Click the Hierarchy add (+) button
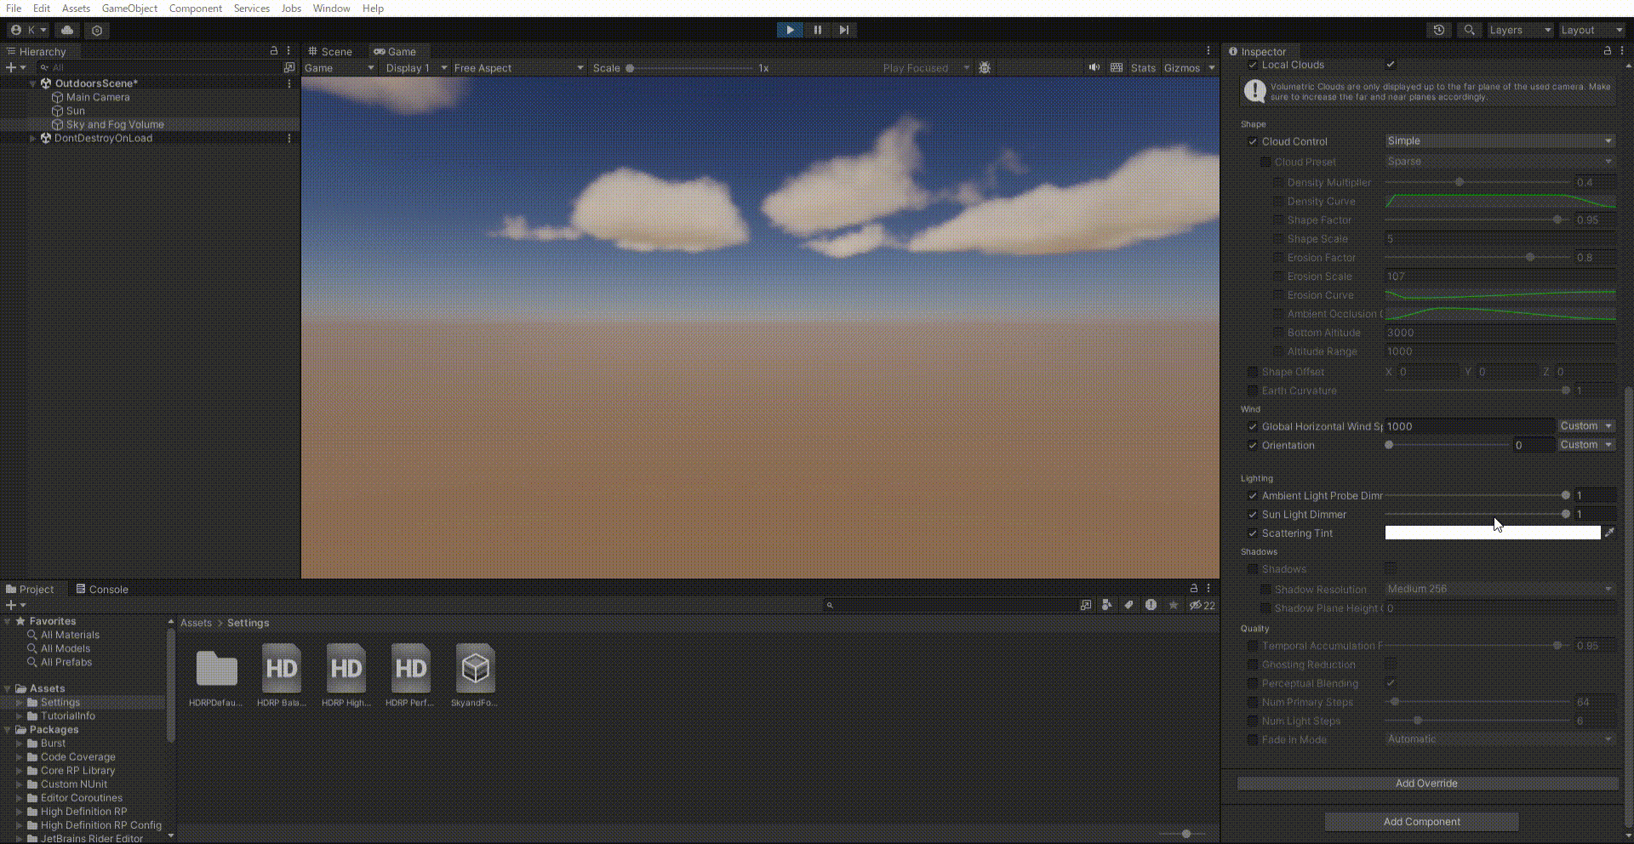This screenshot has width=1634, height=844. [x=11, y=67]
